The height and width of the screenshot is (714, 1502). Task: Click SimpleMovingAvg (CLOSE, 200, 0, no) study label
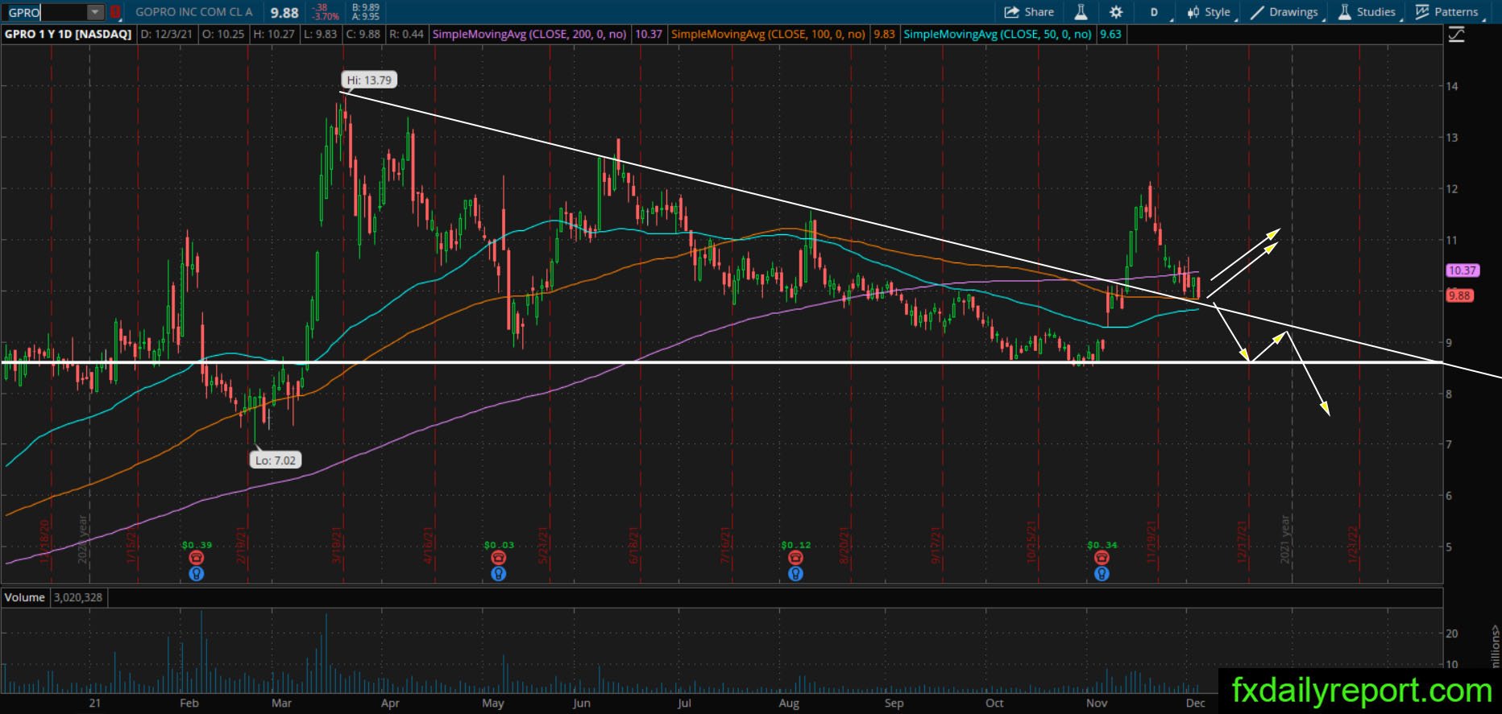(529, 35)
